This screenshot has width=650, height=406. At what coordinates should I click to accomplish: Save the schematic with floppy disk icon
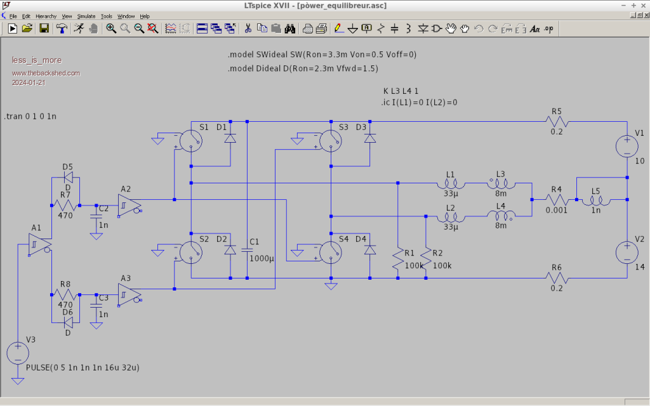(44, 29)
